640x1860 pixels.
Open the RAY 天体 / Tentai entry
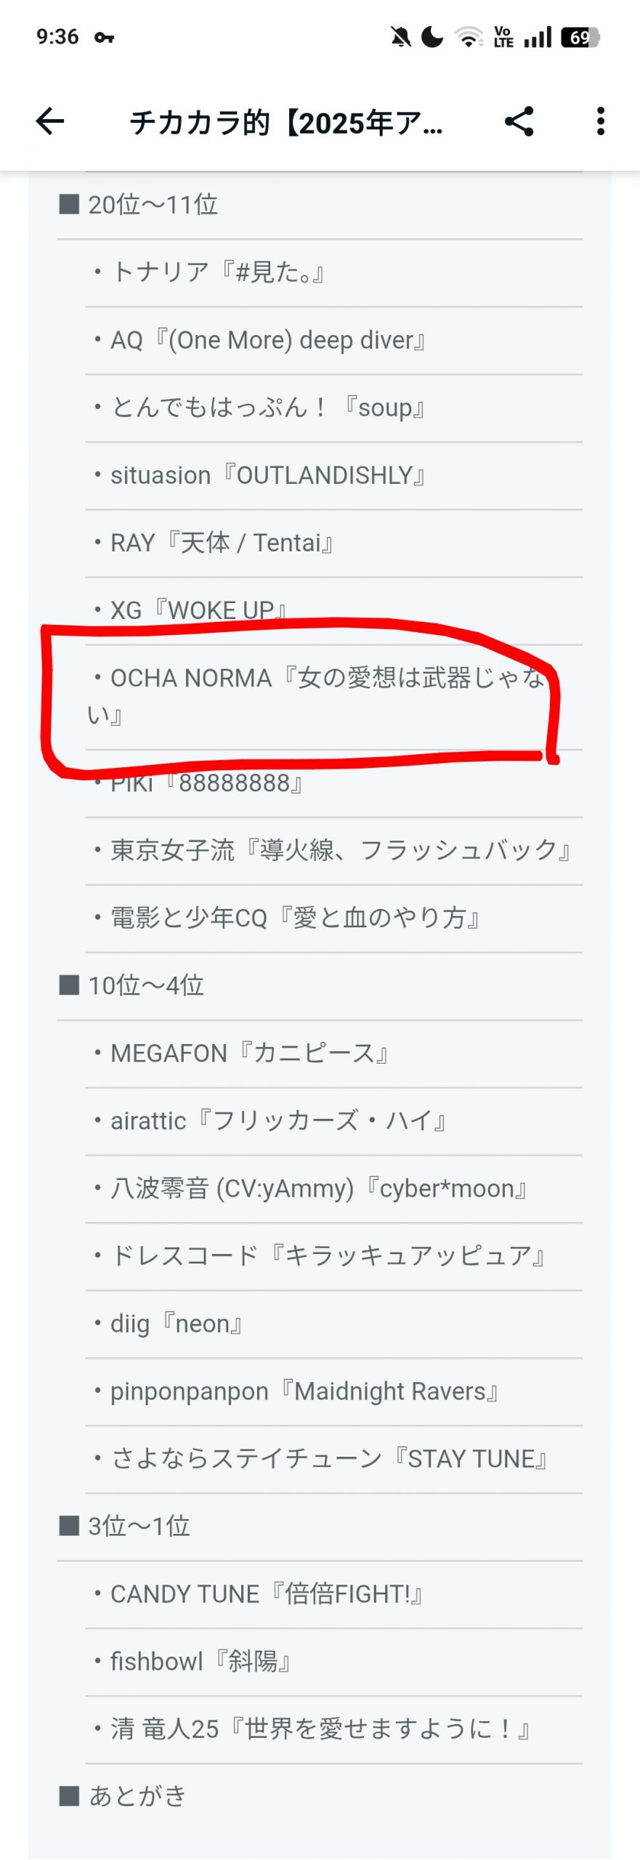click(x=222, y=543)
